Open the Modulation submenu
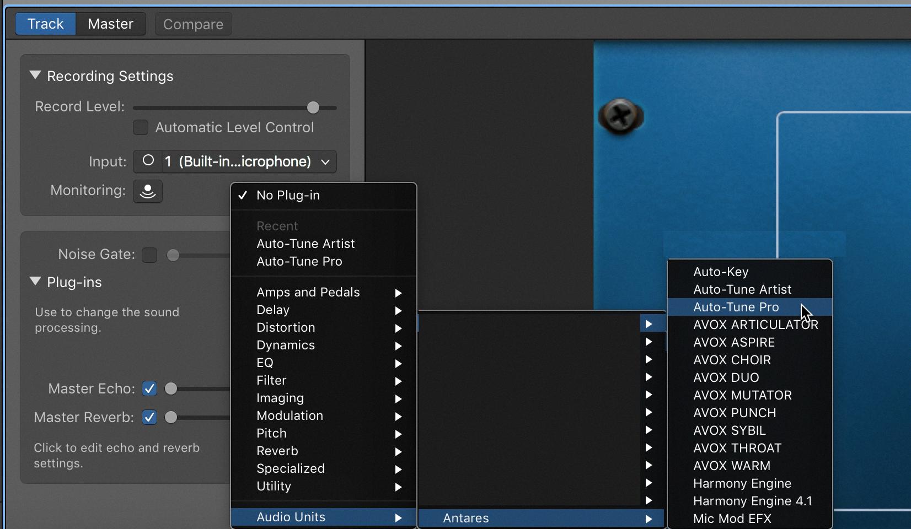The height and width of the screenshot is (529, 911). click(x=324, y=415)
